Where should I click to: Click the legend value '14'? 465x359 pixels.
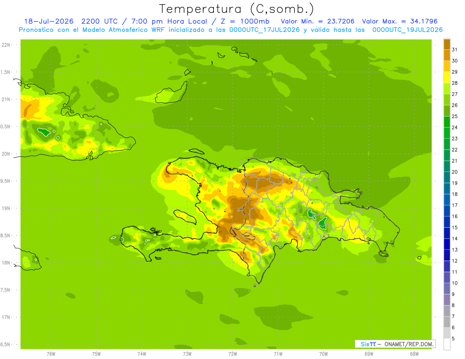[455, 239]
